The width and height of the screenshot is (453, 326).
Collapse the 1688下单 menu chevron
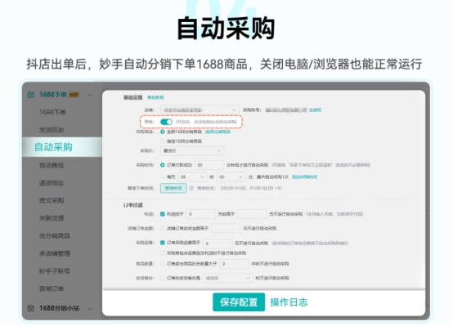pos(90,95)
